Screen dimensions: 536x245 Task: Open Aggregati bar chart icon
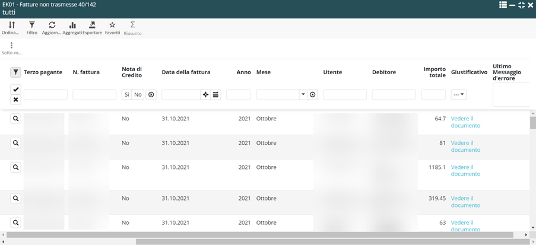click(x=72, y=26)
